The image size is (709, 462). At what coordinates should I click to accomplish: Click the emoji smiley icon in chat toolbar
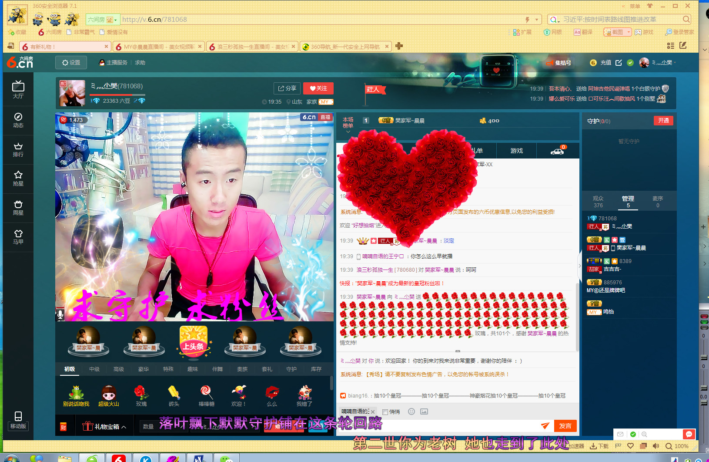pos(411,411)
